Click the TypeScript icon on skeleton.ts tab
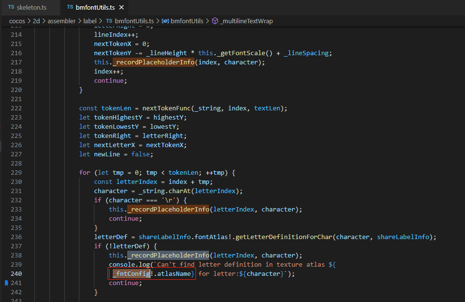Image resolution: width=465 pixels, height=302 pixels. click(11, 7)
